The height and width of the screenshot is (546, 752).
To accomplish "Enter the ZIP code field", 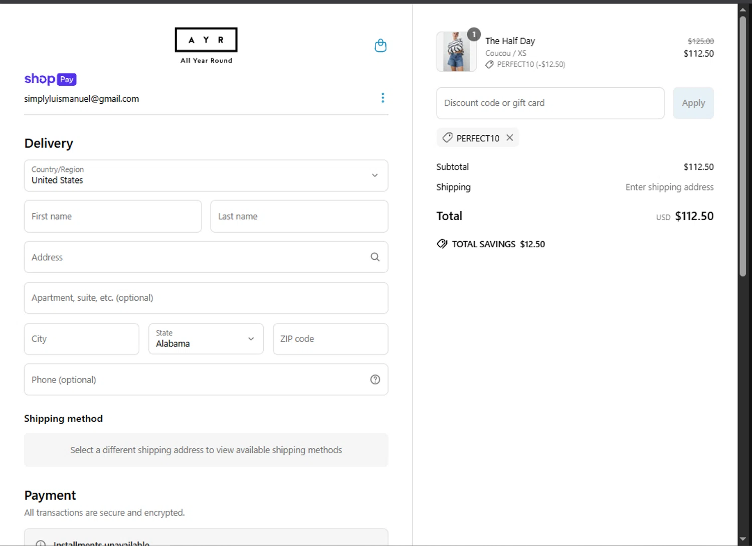I will (x=330, y=339).
